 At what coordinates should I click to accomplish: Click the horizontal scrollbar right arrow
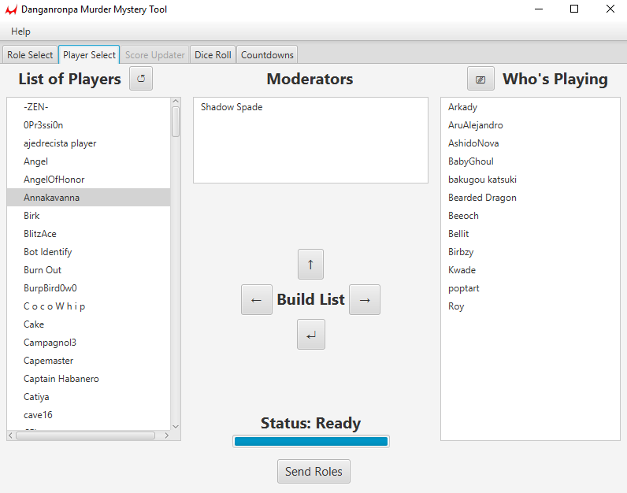click(167, 436)
